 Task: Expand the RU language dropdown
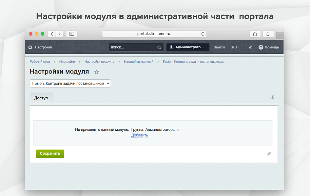pyautogui.click(x=236, y=47)
